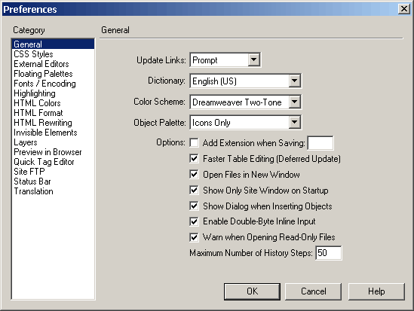Uncheck Warn when Opening Read-Only Files
This screenshot has height=311, width=414.
click(x=194, y=237)
